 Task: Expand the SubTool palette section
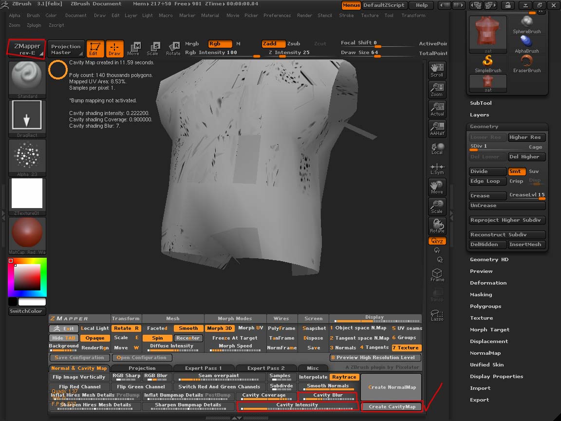click(481, 103)
